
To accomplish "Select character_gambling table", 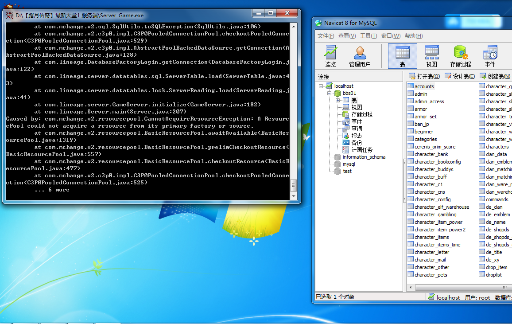I will pos(435,215).
